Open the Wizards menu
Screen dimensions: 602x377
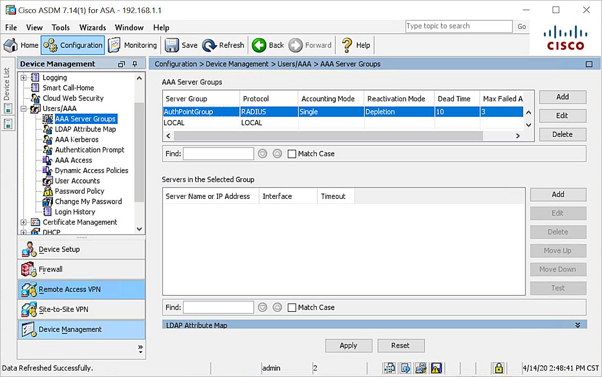92,27
